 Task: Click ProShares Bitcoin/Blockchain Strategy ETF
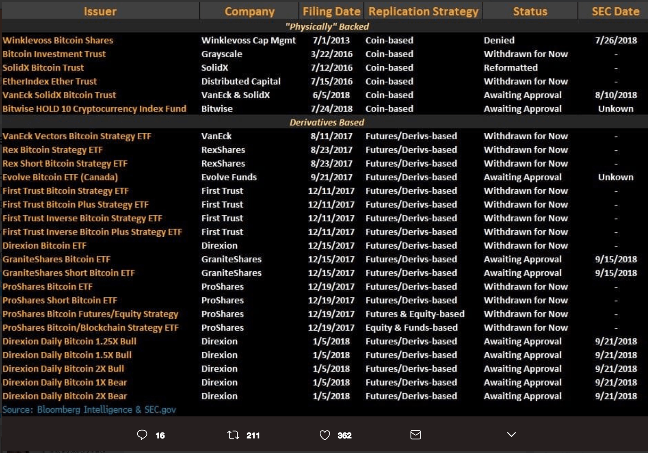[x=91, y=327]
